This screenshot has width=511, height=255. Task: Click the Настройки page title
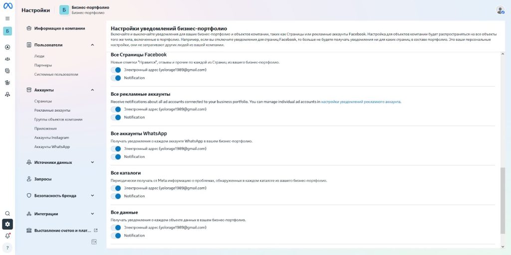pyautogui.click(x=36, y=10)
